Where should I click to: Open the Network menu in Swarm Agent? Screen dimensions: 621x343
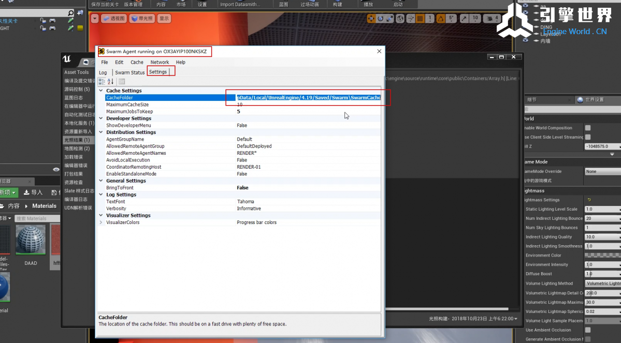[160, 62]
